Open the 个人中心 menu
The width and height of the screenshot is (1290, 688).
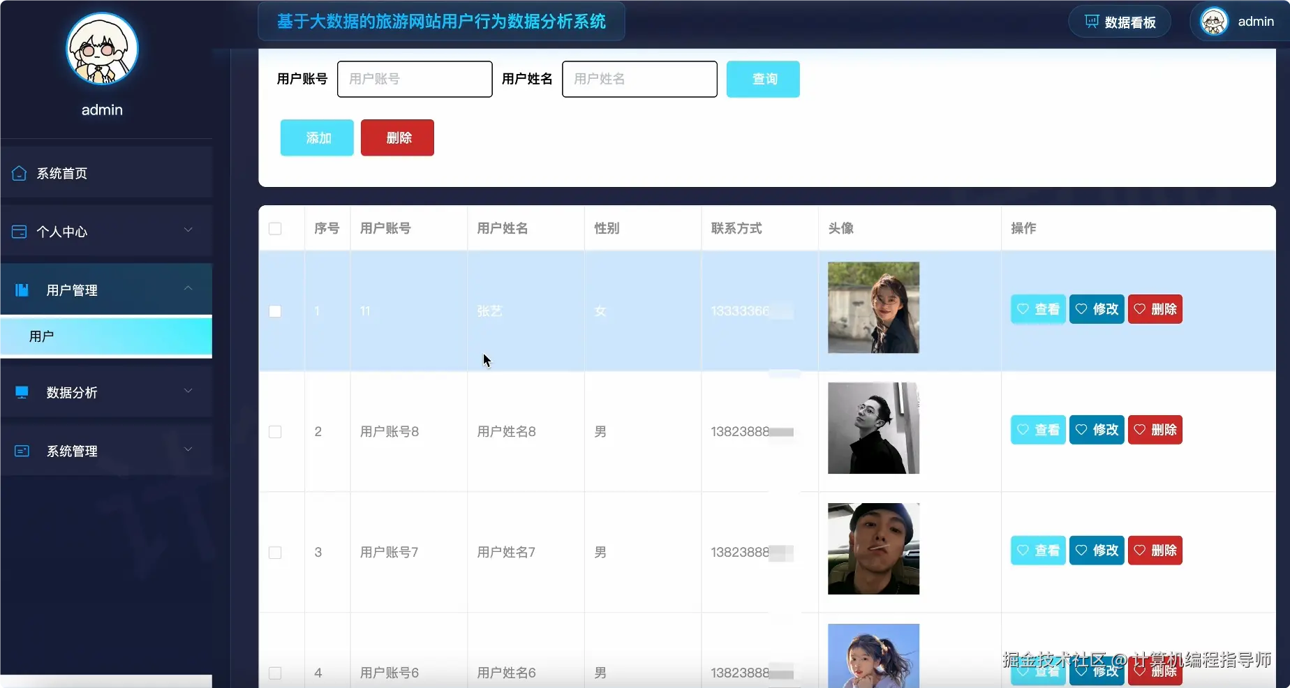click(106, 232)
